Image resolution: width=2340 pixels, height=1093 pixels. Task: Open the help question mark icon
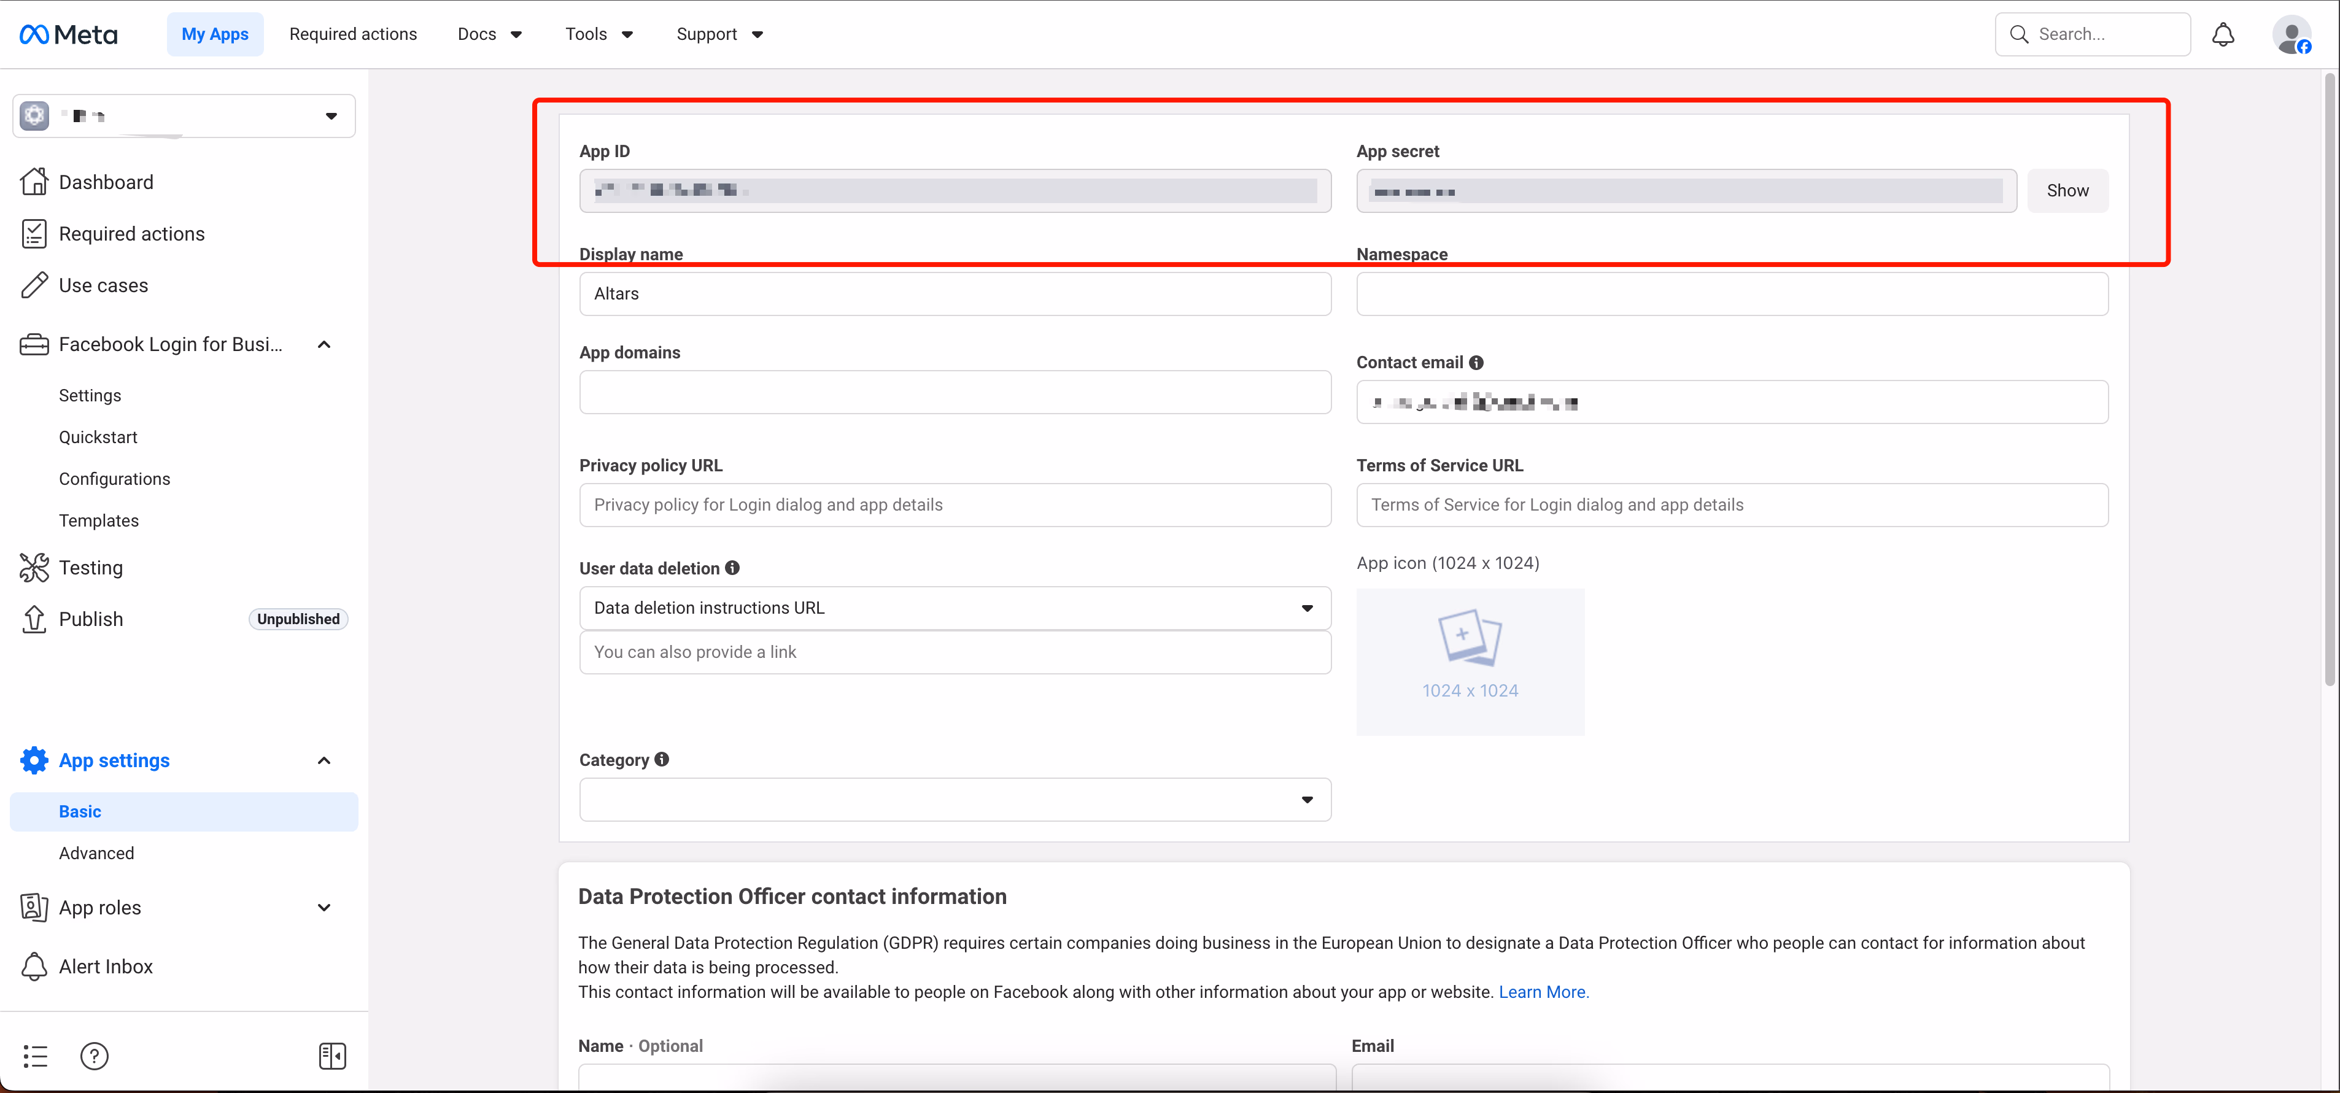[x=95, y=1056]
